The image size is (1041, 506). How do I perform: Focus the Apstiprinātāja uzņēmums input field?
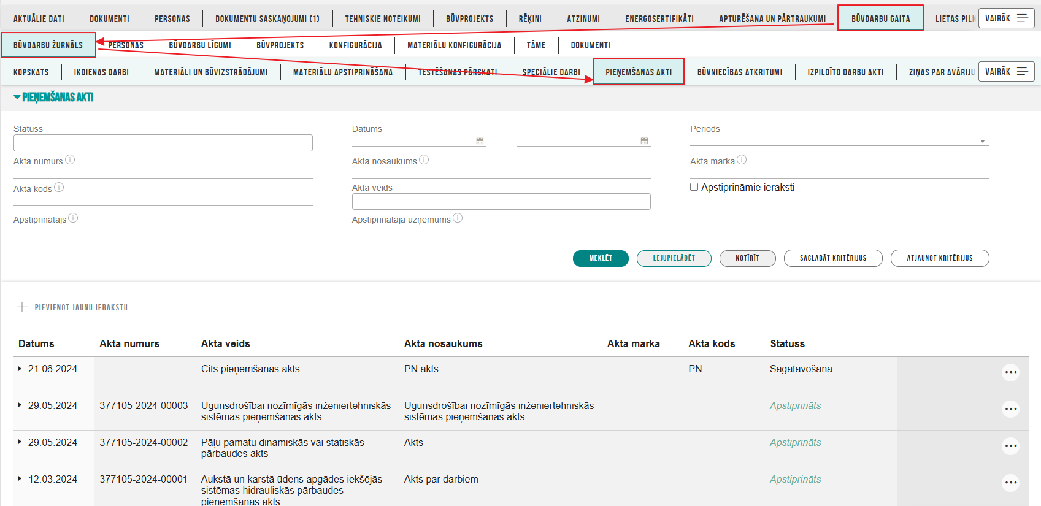click(501, 231)
